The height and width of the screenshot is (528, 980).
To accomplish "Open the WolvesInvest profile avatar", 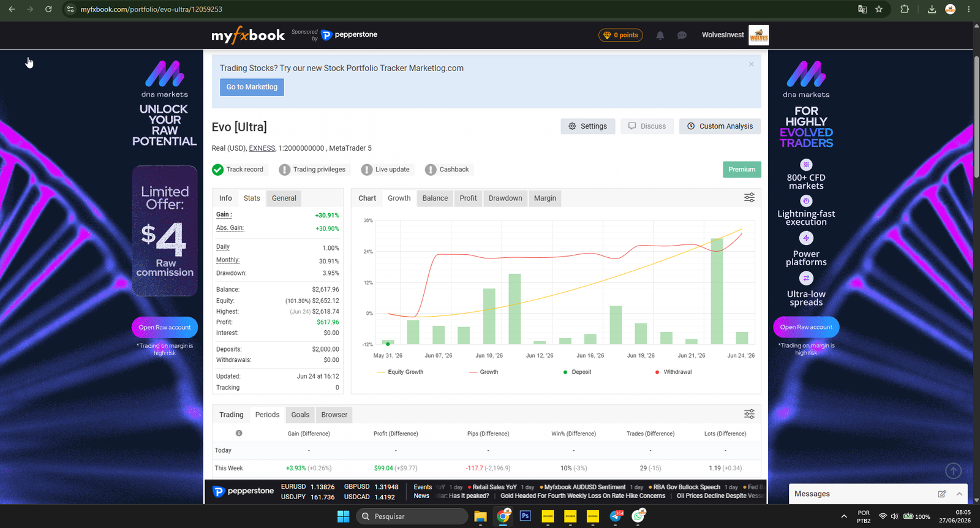I will [759, 35].
